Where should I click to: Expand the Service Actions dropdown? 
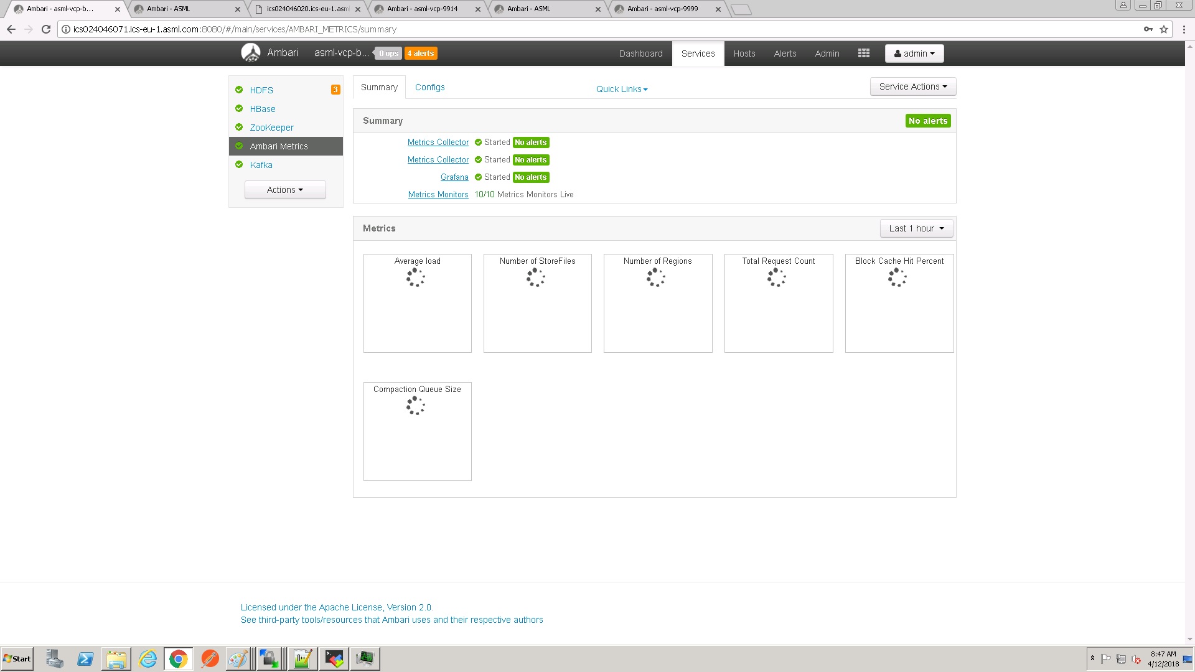pyautogui.click(x=912, y=86)
